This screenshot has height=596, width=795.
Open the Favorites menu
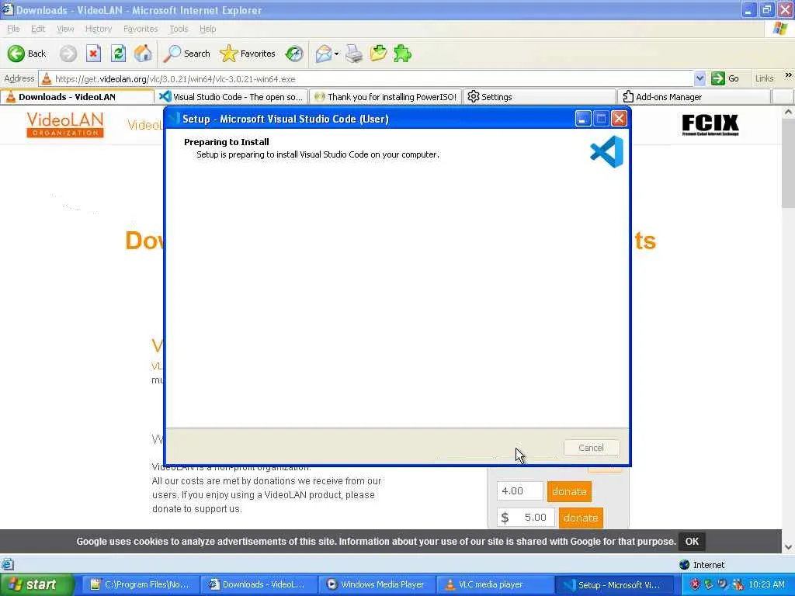click(x=141, y=29)
